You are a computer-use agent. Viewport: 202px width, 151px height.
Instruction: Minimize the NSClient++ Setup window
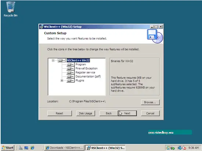coord(152,27)
